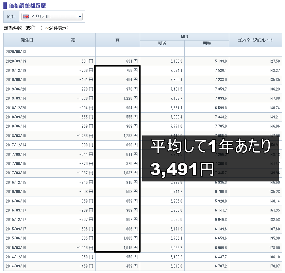The image size is (285, 273).
Task: Select date cell 2018/12/20
Action: click(16, 108)
